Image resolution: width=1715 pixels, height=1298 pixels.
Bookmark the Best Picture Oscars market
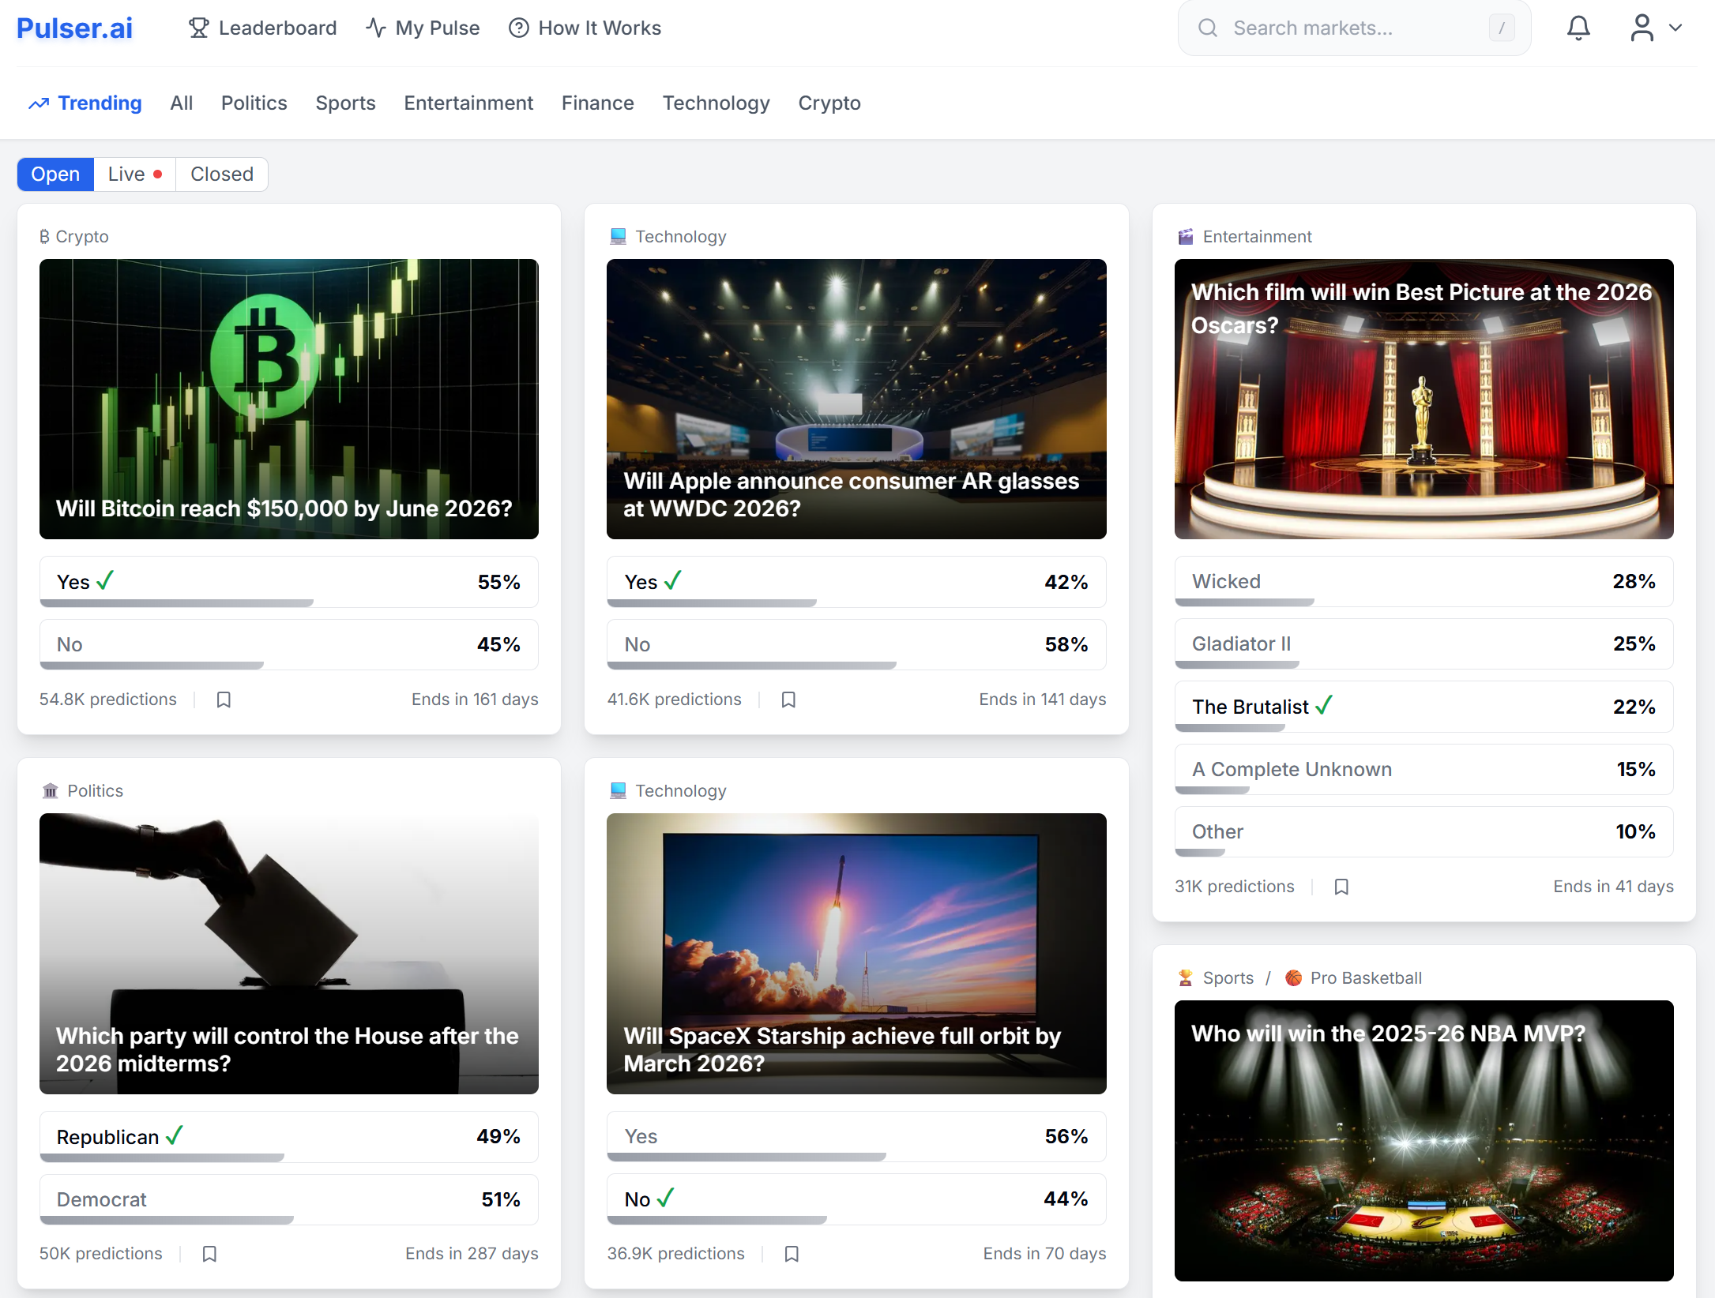click(1341, 887)
